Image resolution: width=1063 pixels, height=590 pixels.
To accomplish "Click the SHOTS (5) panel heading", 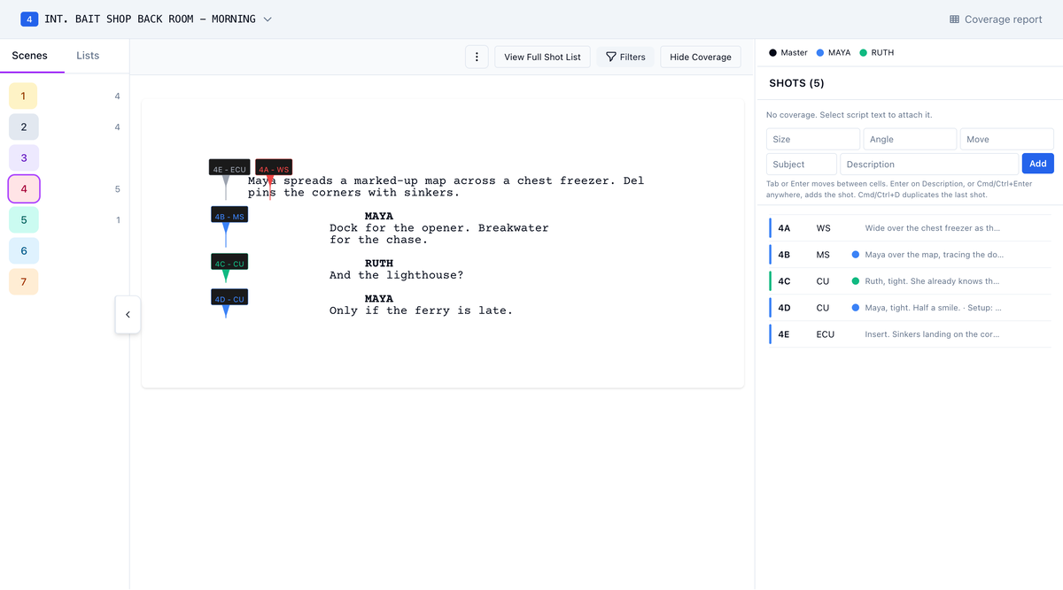I will tap(796, 83).
